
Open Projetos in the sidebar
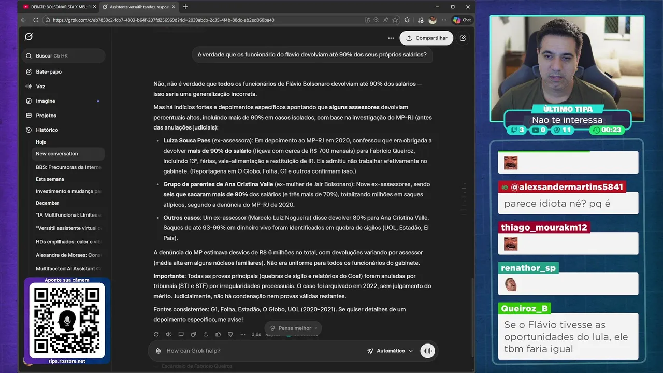(x=46, y=116)
